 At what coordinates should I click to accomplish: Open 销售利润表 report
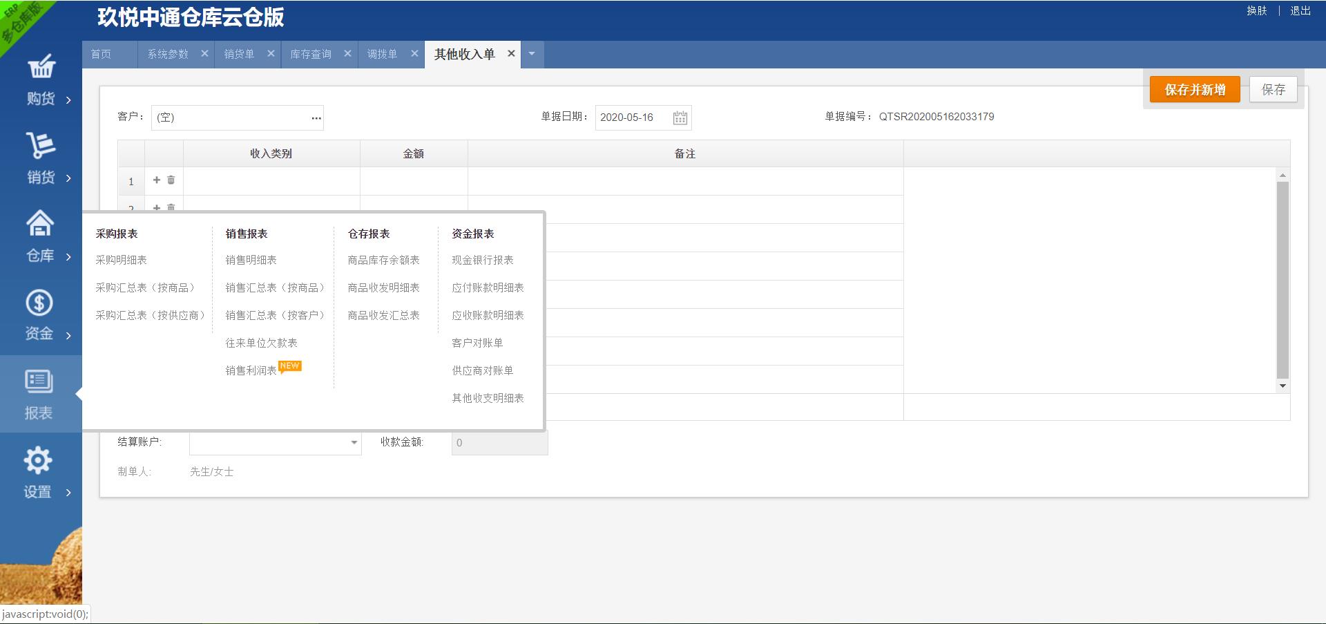pyautogui.click(x=251, y=370)
